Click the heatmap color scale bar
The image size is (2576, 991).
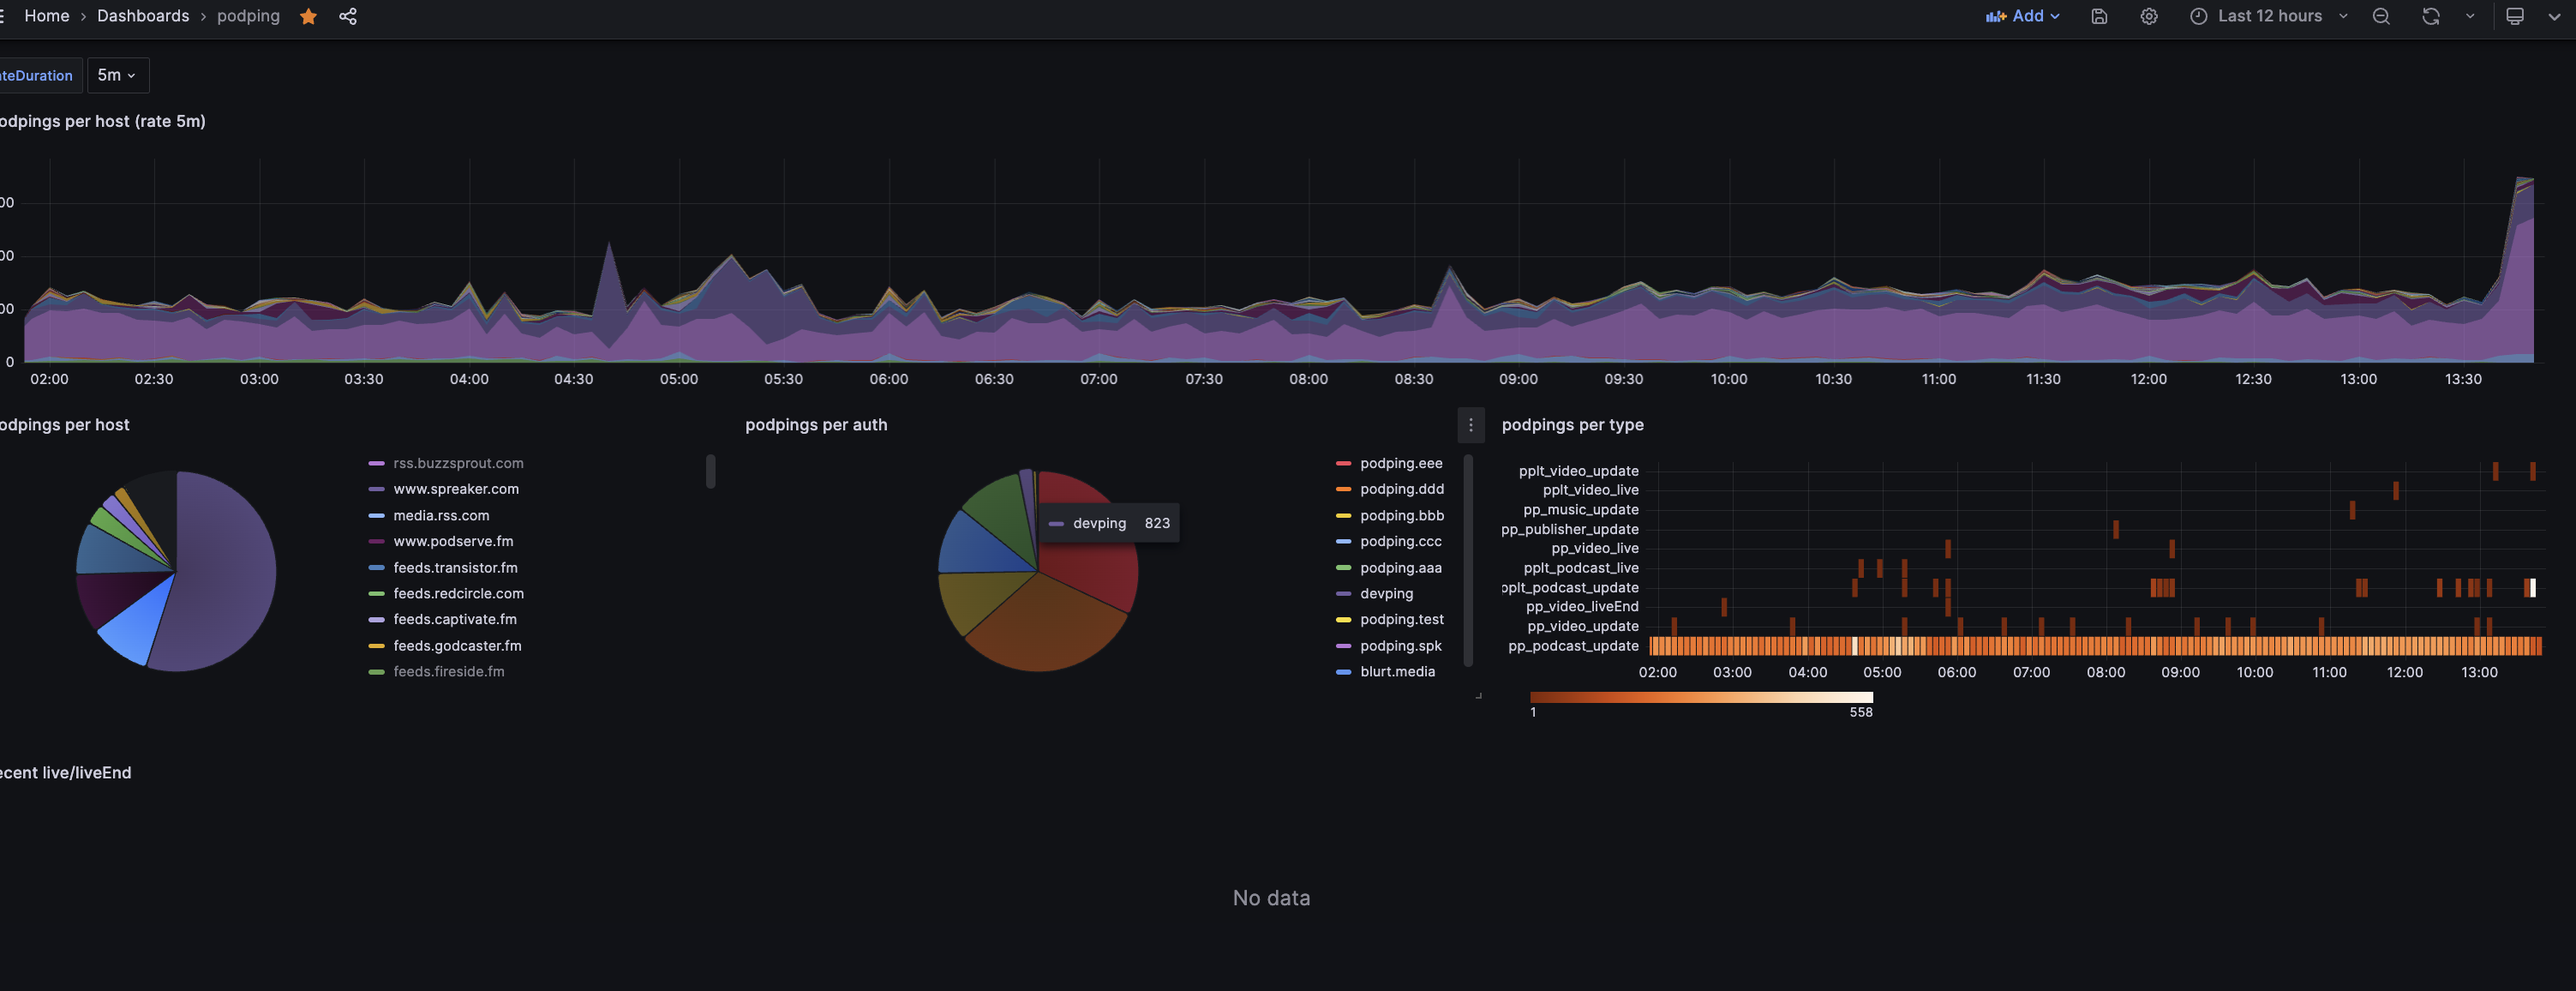point(1700,697)
